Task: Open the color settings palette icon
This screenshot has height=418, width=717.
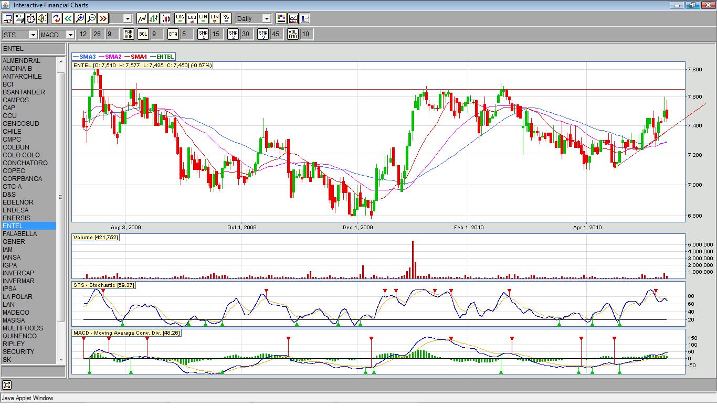Action: [281, 18]
